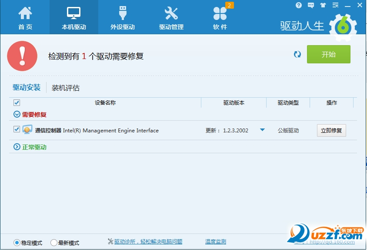The width and height of the screenshot is (367, 250).
Task: Switch to 外设驱动 peripheral drivers
Action: click(x=122, y=17)
